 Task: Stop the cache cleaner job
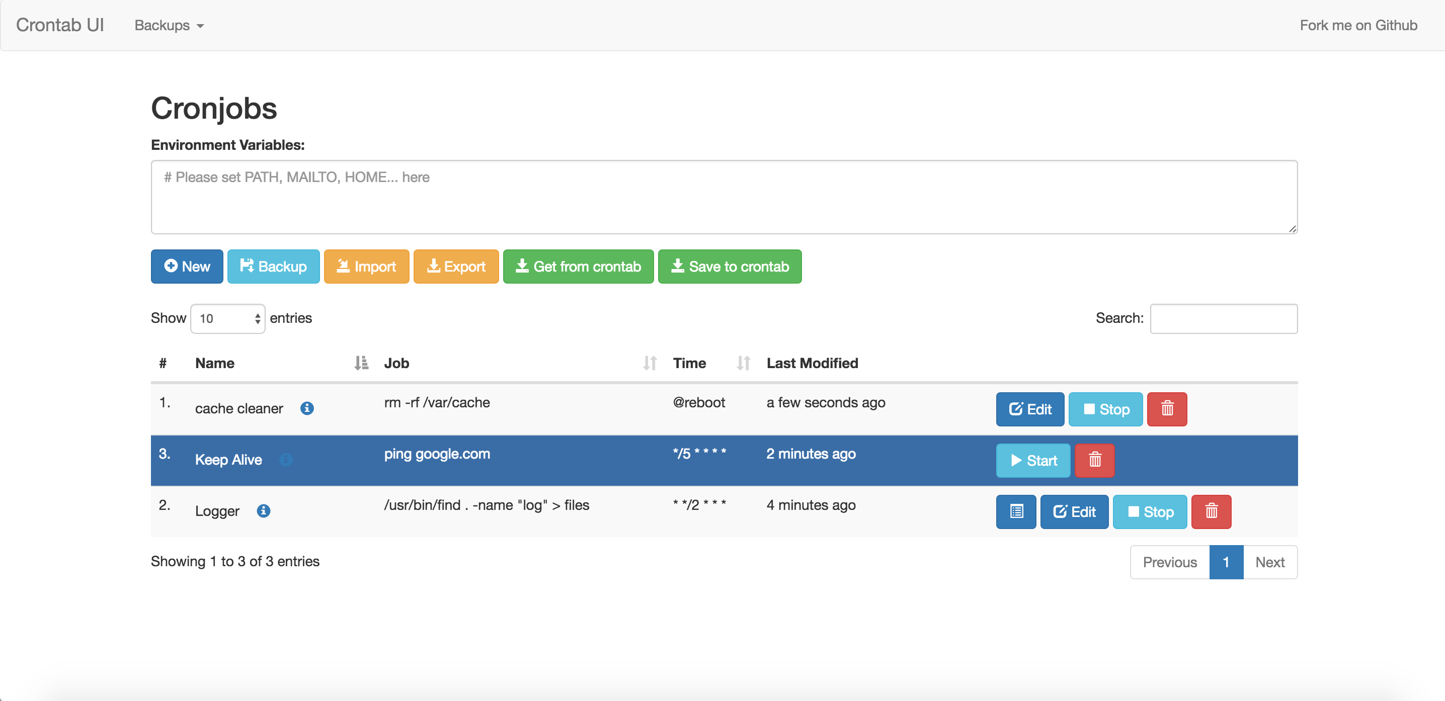click(x=1105, y=409)
